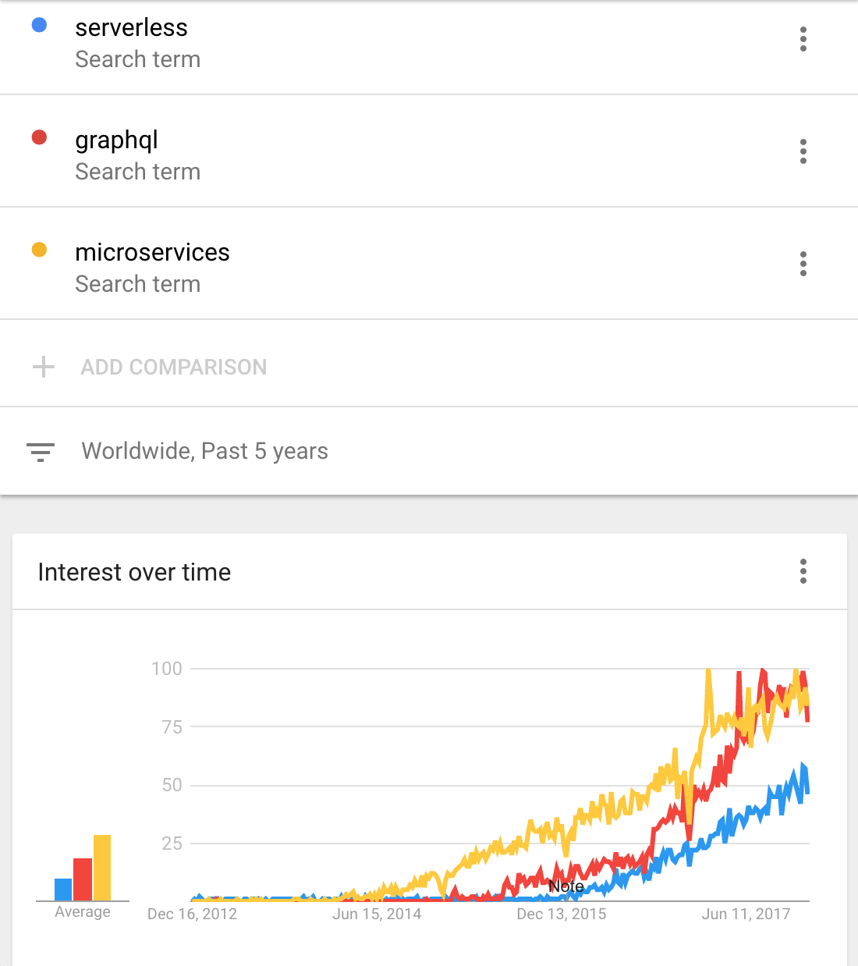Click the blue average bar
Image resolution: width=858 pixels, height=966 pixels.
(63, 890)
